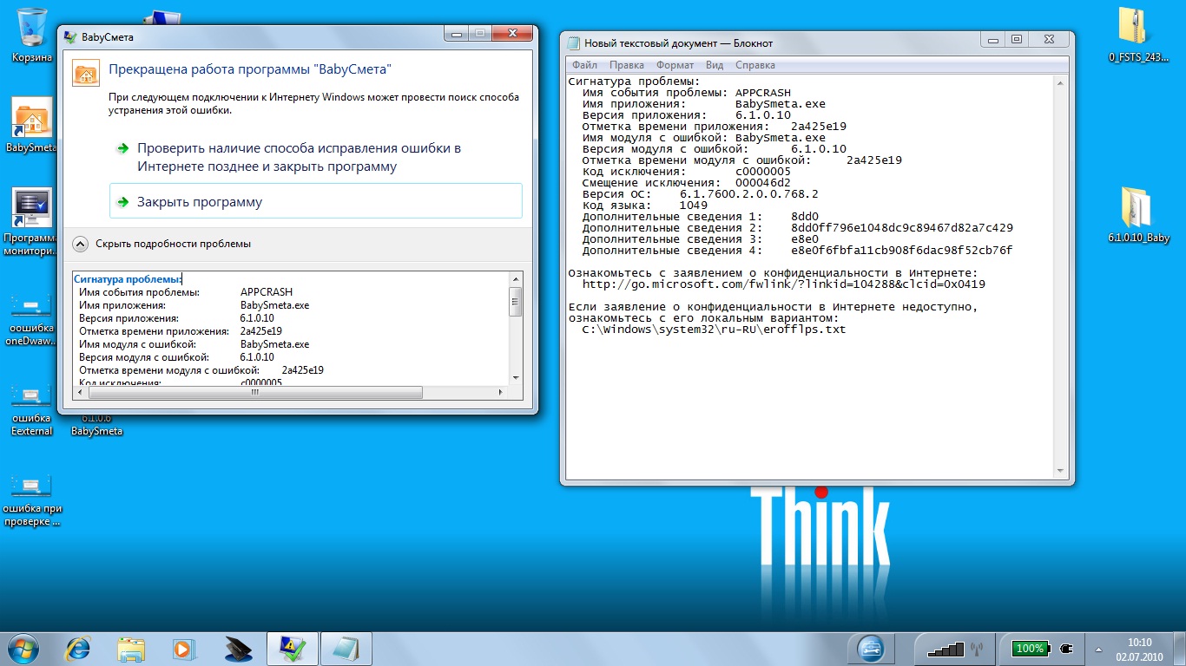Open the Windows Start menu orb
This screenshot has height=666, width=1186.
(23, 648)
